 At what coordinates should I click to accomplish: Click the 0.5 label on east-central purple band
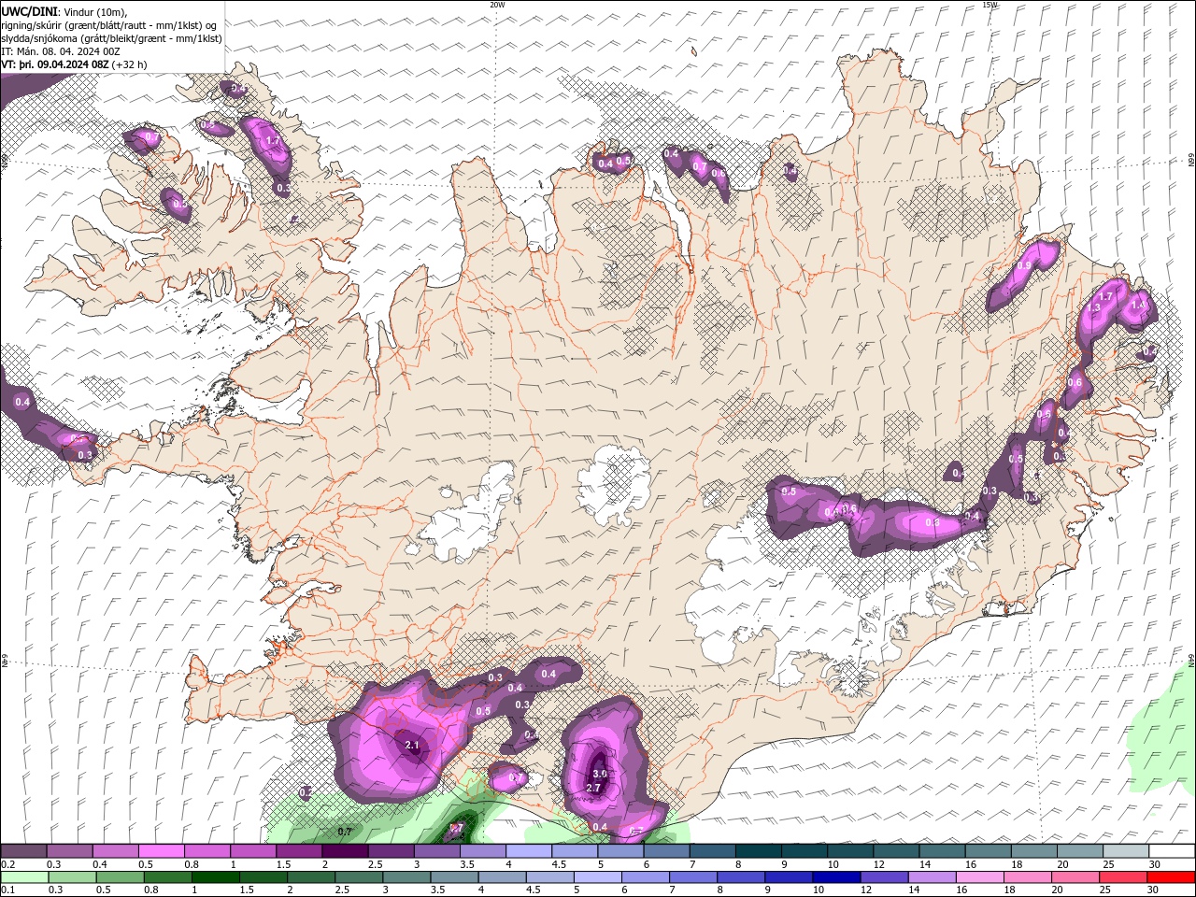click(x=789, y=491)
